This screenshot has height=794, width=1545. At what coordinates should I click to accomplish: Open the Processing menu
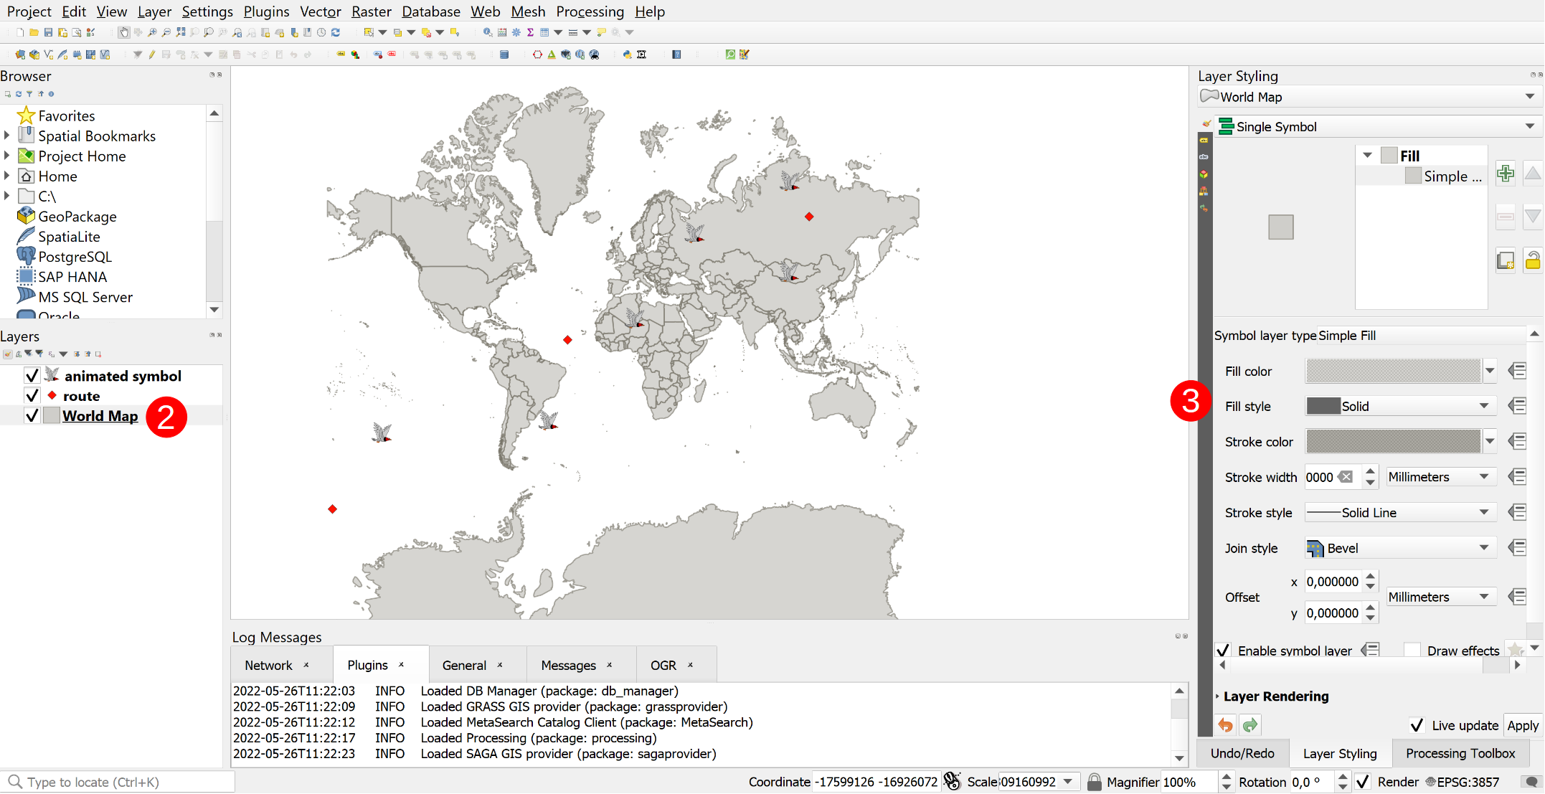coord(590,11)
